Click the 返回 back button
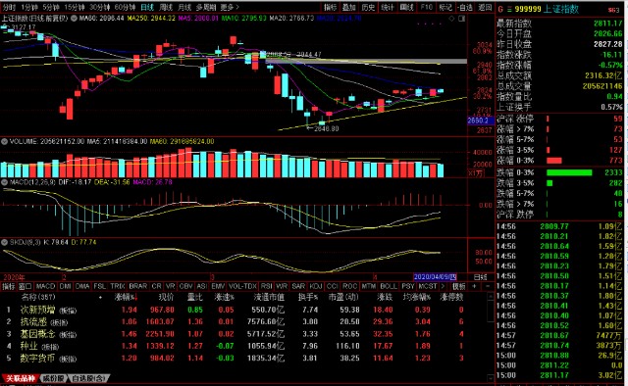Viewport: 628px width, 386px height. (485, 7)
